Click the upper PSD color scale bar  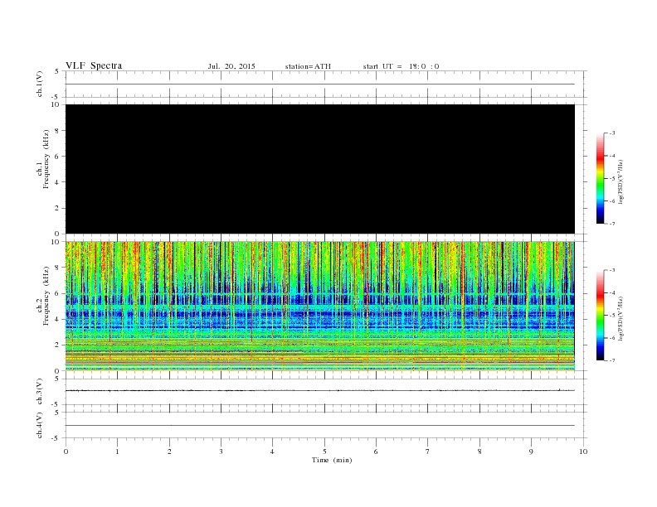[x=601, y=178]
